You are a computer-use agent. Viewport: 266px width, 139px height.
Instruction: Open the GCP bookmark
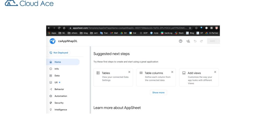coord(144,33)
